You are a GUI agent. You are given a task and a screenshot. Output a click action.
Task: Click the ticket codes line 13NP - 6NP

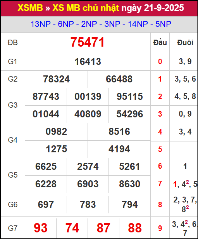pyautogui.click(x=101, y=24)
